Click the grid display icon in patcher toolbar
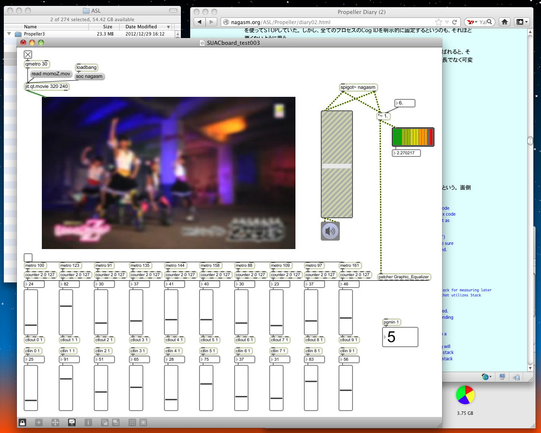This screenshot has width=541, height=433. coord(132,422)
